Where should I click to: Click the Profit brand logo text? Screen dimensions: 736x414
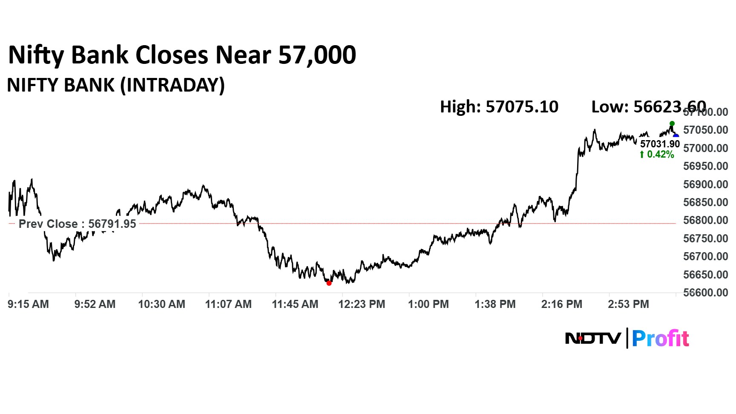(x=660, y=339)
